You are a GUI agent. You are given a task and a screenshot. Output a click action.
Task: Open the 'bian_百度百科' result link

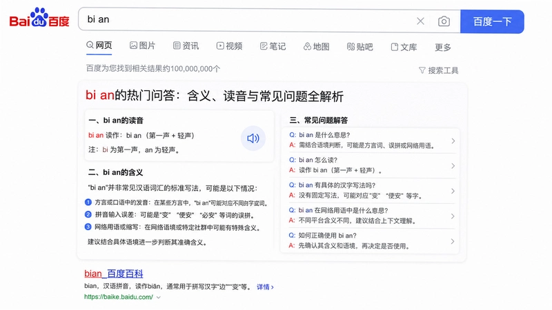(x=114, y=273)
